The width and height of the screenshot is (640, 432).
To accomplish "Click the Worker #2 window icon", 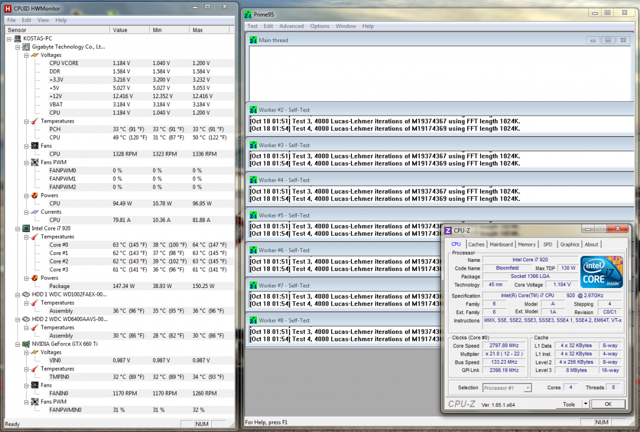I will [253, 110].
